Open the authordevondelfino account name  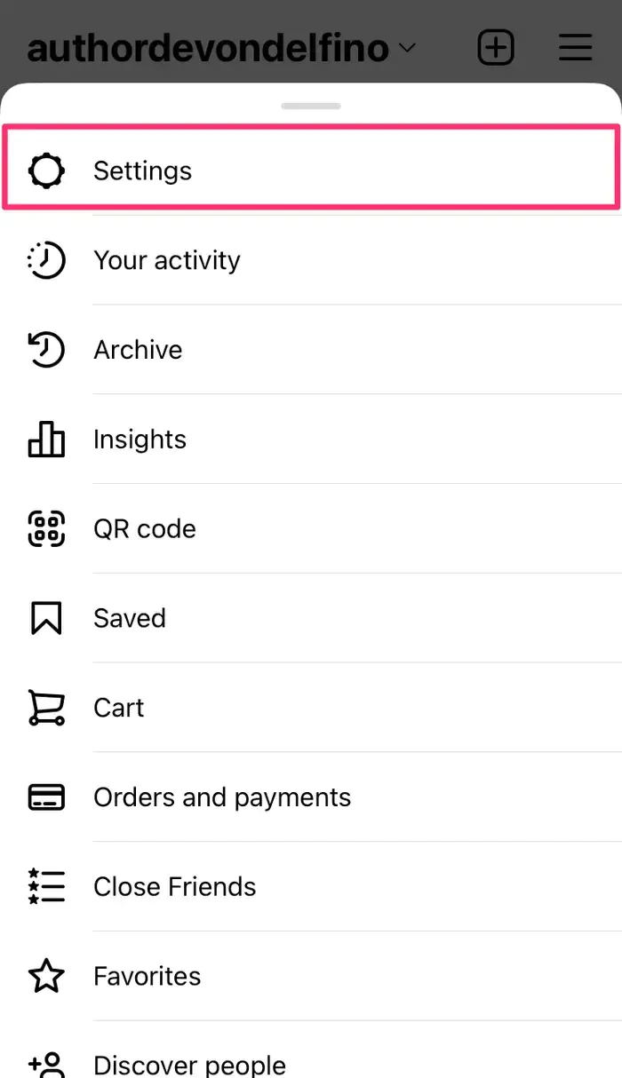tap(208, 48)
